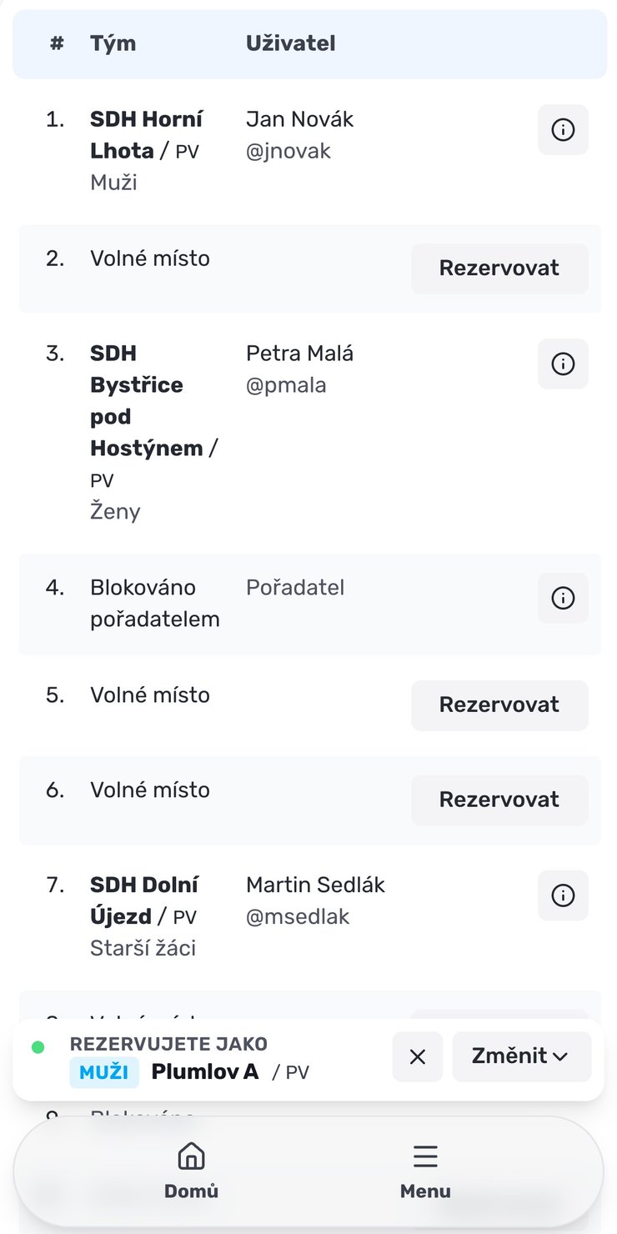This screenshot has width=617, height=1234.
Task: Dismiss the reservation banner with X
Action: click(418, 1056)
